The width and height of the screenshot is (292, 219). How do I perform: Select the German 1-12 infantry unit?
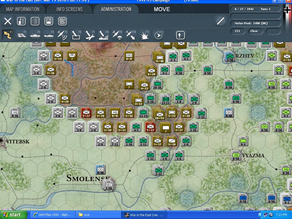(151, 155)
